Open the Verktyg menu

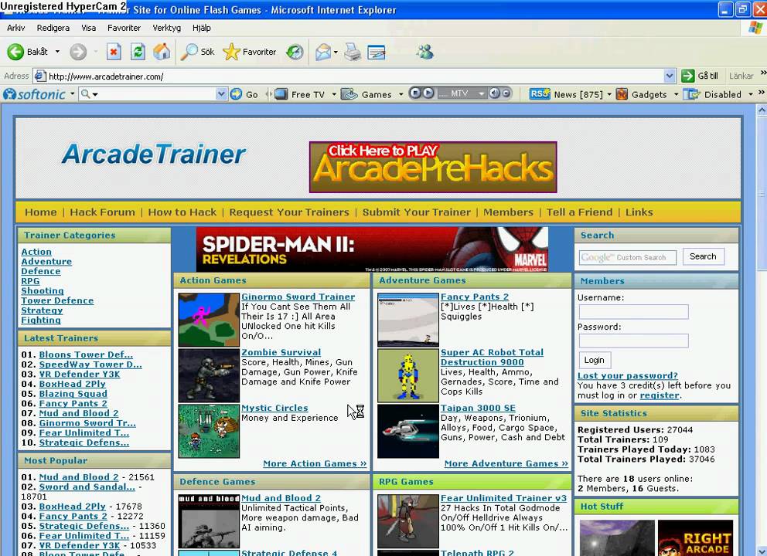tap(166, 28)
